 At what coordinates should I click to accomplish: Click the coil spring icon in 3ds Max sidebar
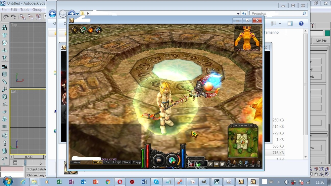[4, 74]
